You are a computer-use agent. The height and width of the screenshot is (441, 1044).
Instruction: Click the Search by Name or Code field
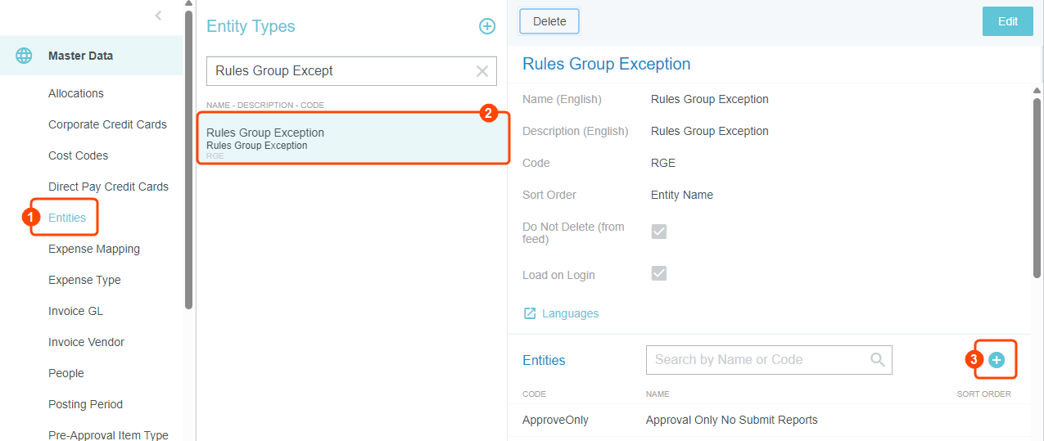(757, 359)
